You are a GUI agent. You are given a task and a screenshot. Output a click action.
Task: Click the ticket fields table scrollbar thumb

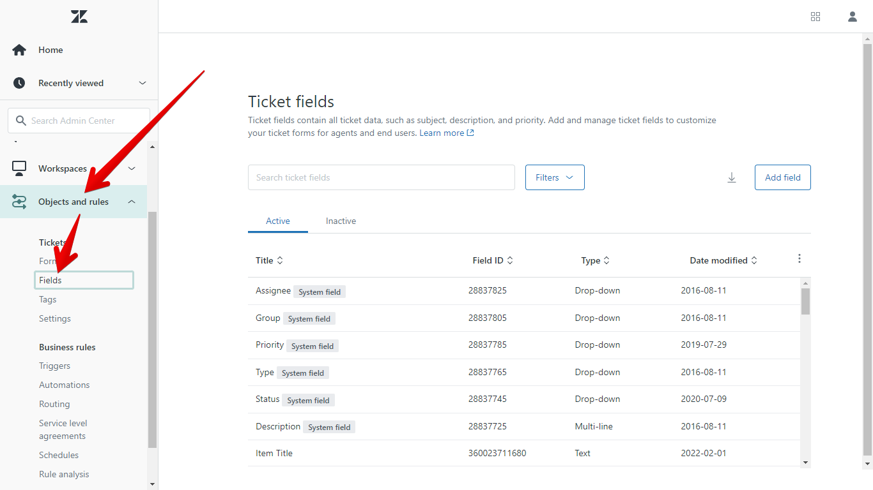point(805,301)
